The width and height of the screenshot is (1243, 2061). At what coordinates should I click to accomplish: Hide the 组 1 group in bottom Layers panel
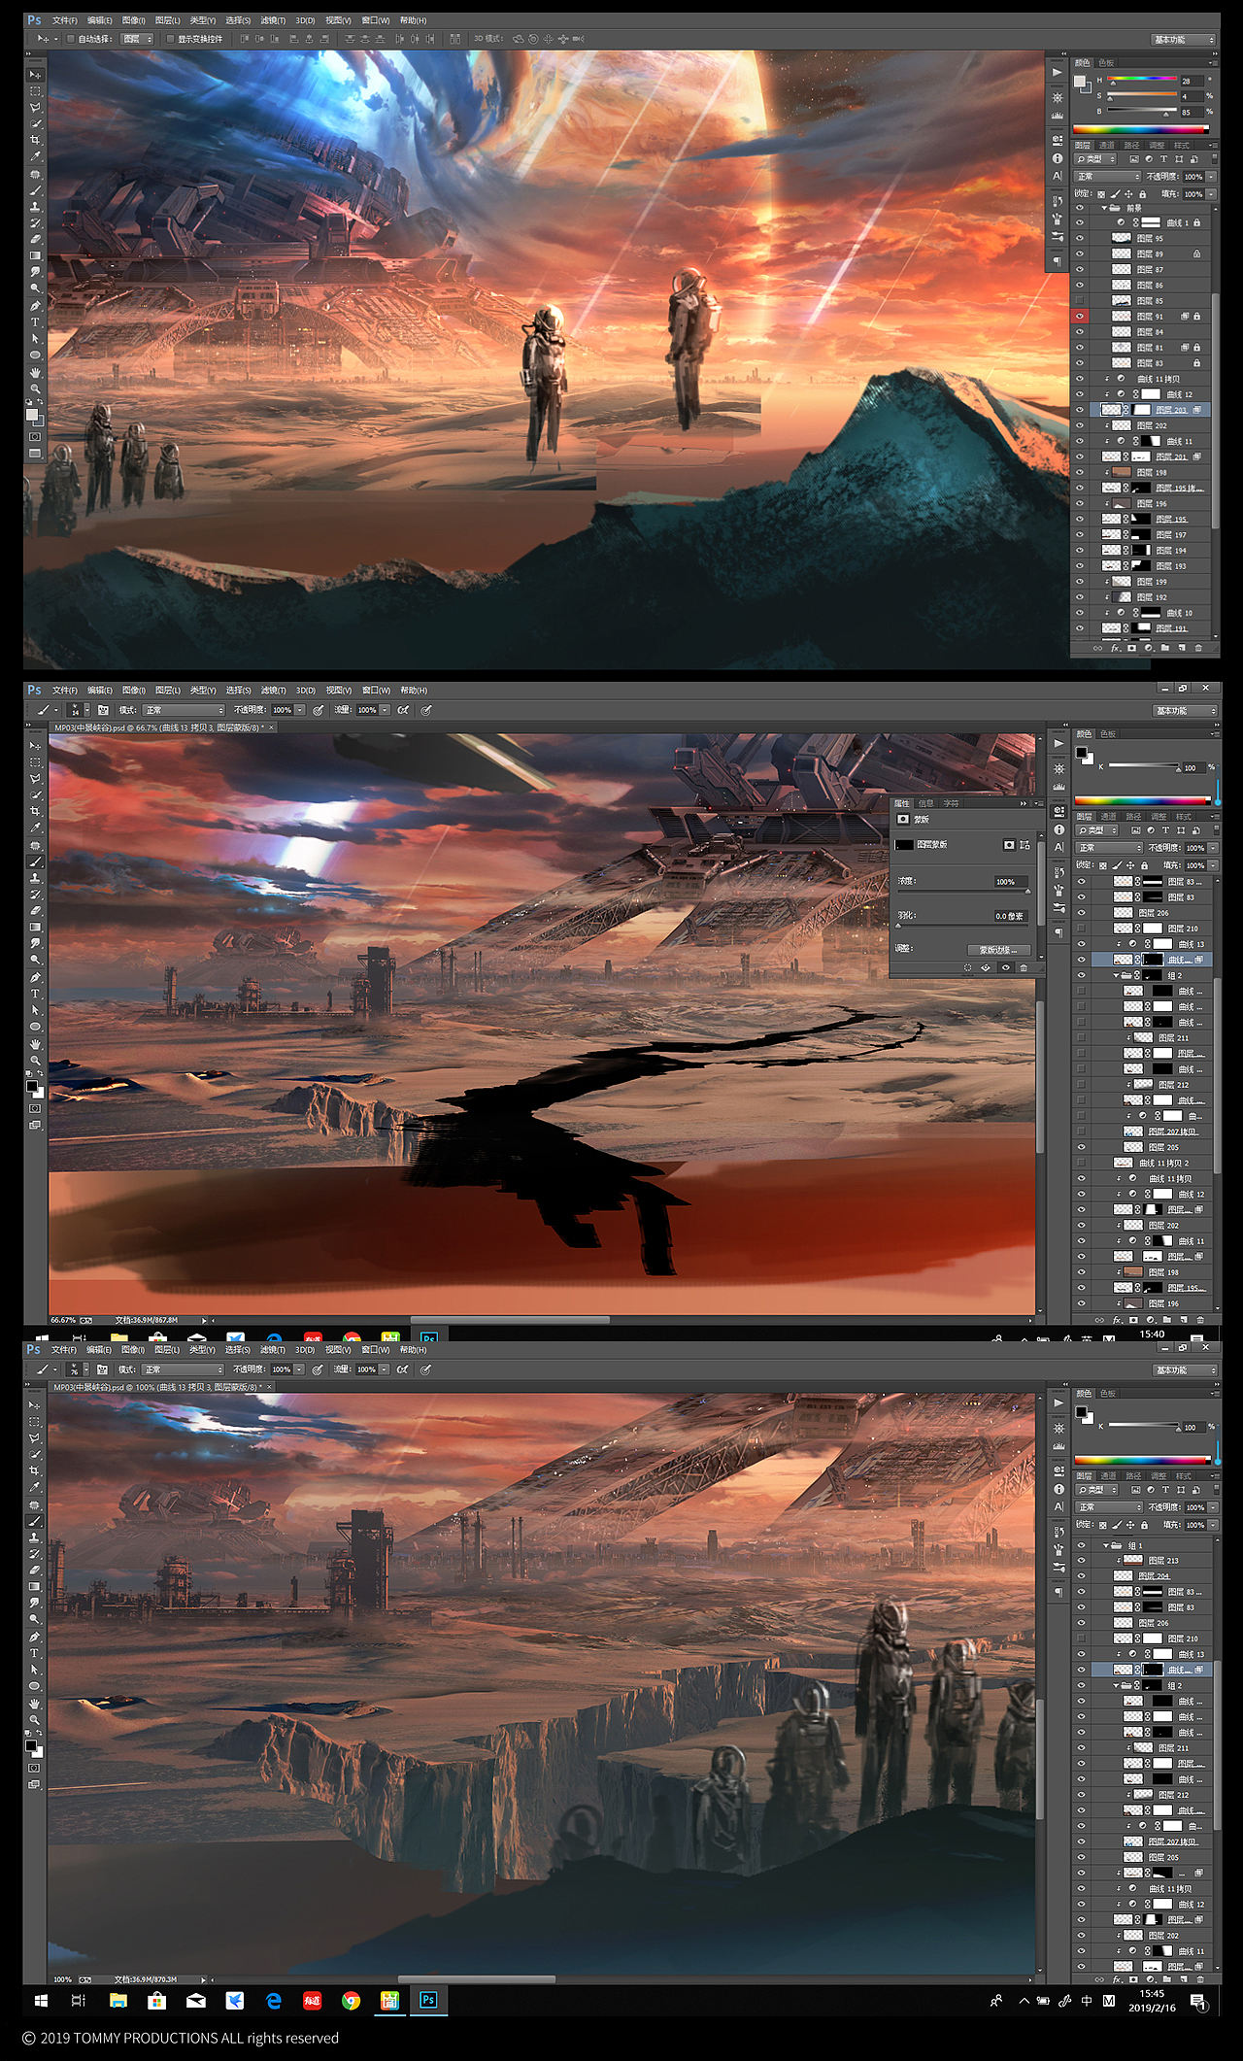tap(1081, 1545)
